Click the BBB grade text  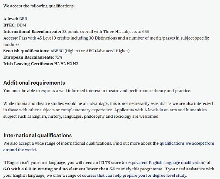click(x=23, y=19)
